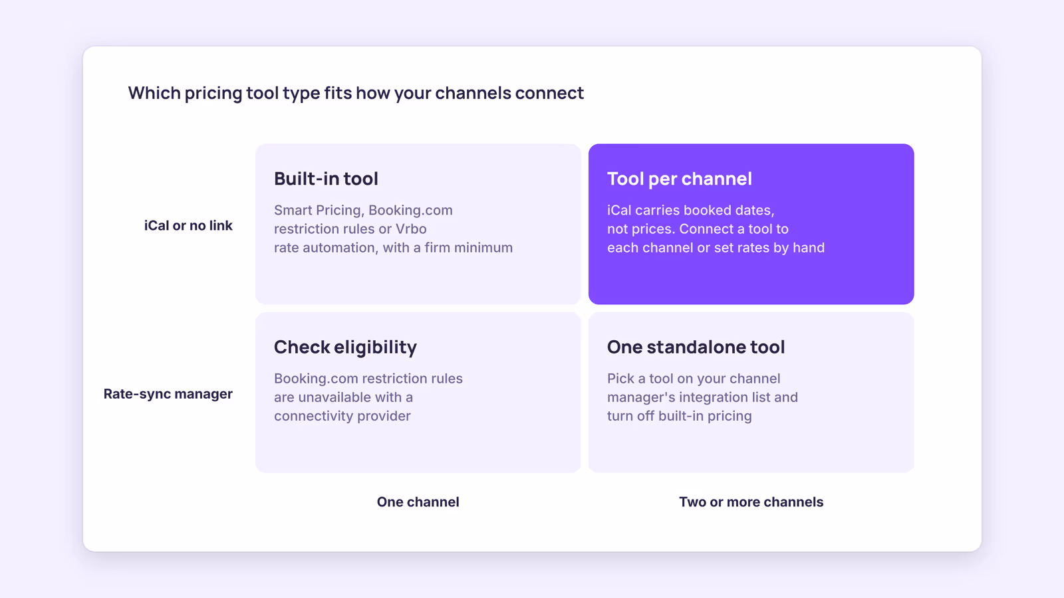1064x598 pixels.
Task: Click the title 'Which pricing tool type fits how your channels connect'
Action: (356, 93)
